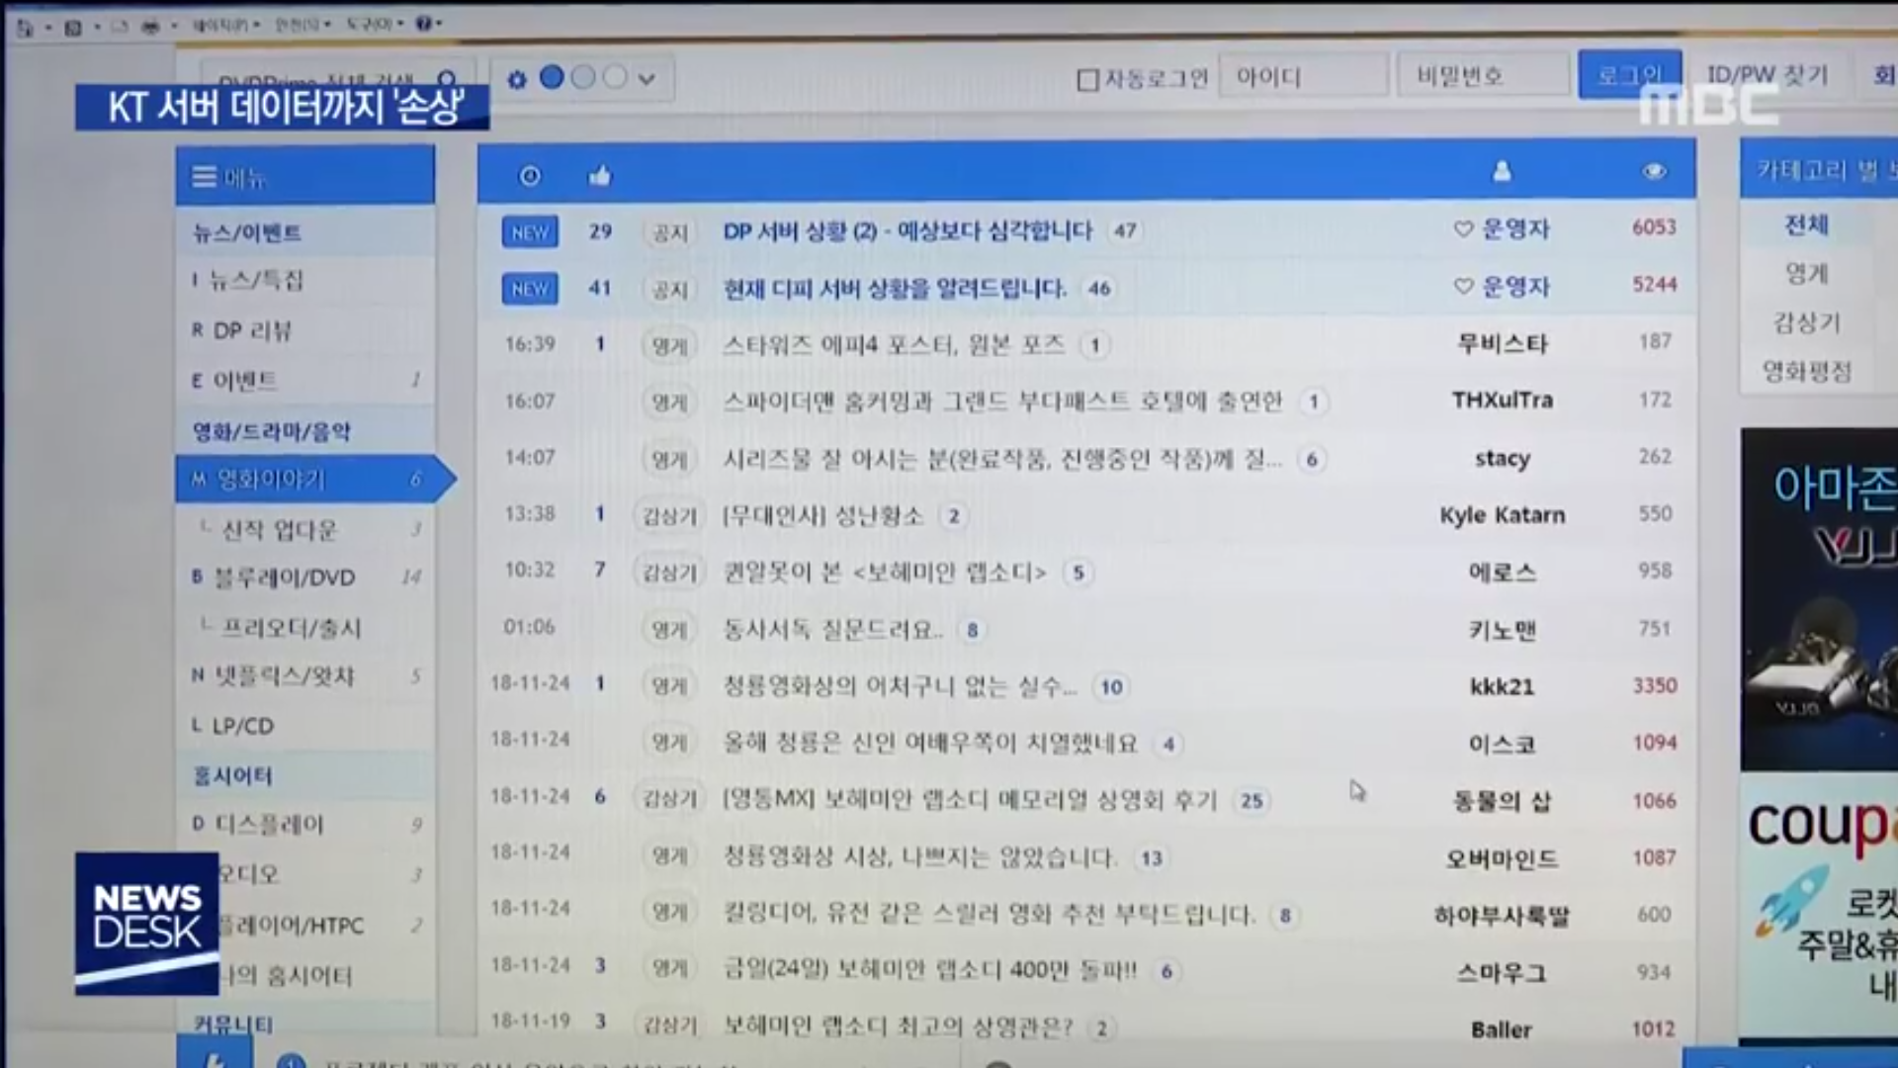Open the 안전 toolbar dropdown menu
This screenshot has height=1068, width=1898.
pyautogui.click(x=299, y=24)
